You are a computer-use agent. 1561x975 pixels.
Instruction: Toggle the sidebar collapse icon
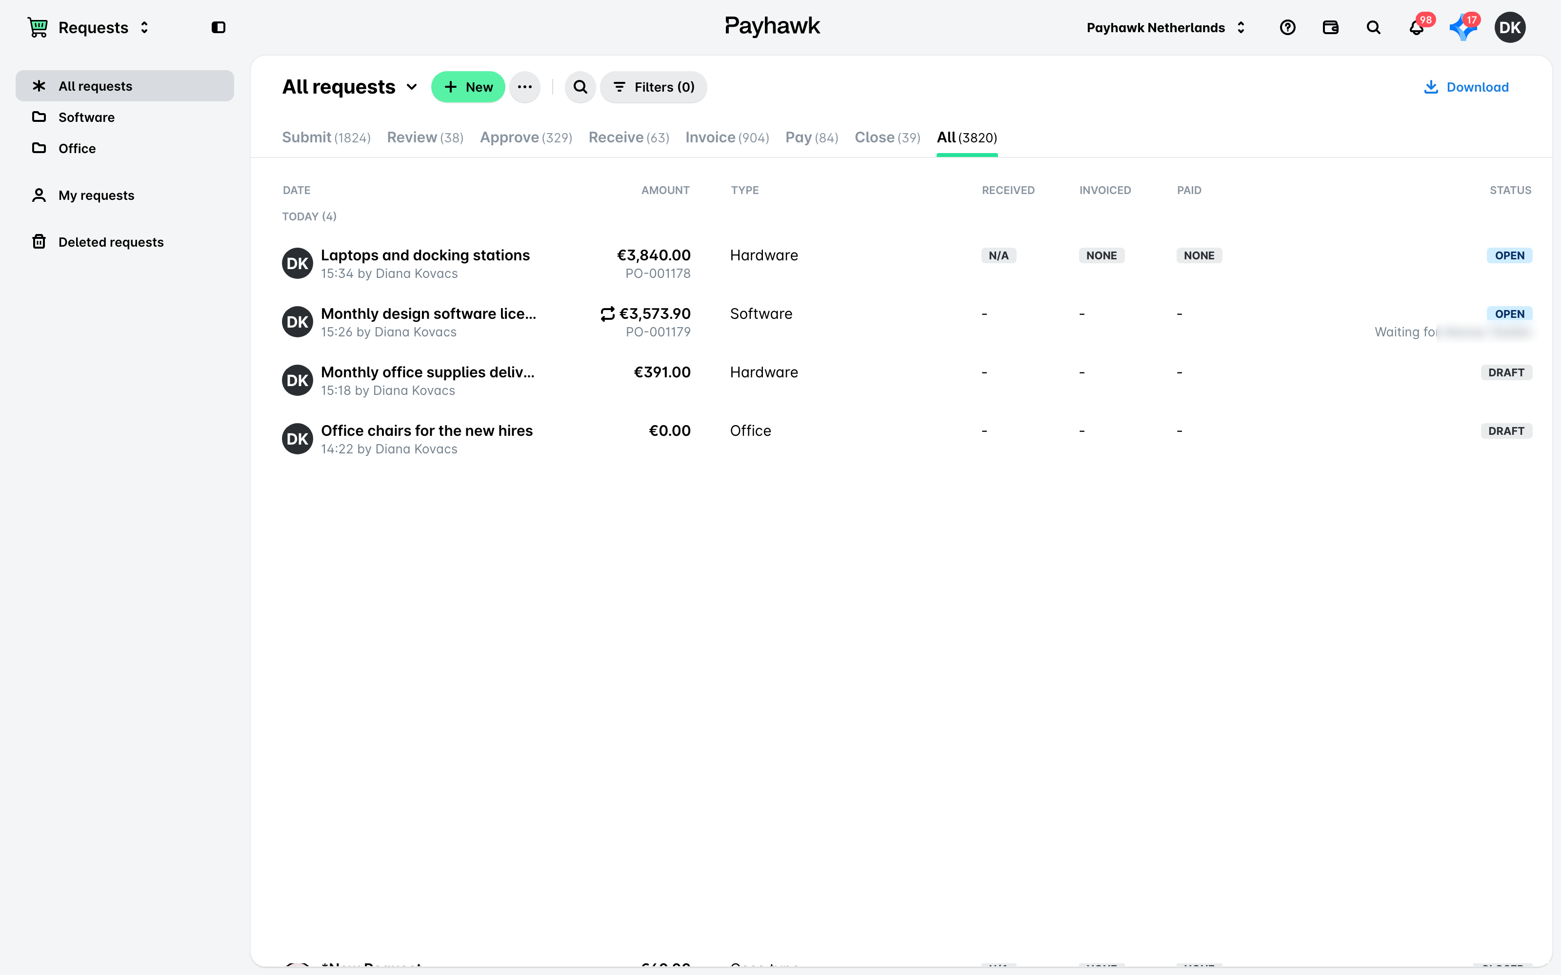[x=218, y=27]
